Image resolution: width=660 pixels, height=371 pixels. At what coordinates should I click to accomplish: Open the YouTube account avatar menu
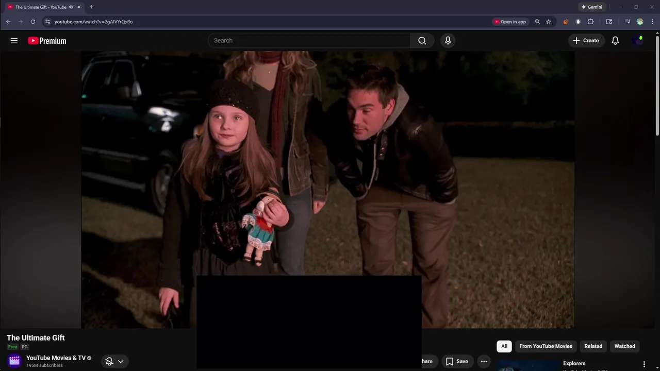coord(638,41)
